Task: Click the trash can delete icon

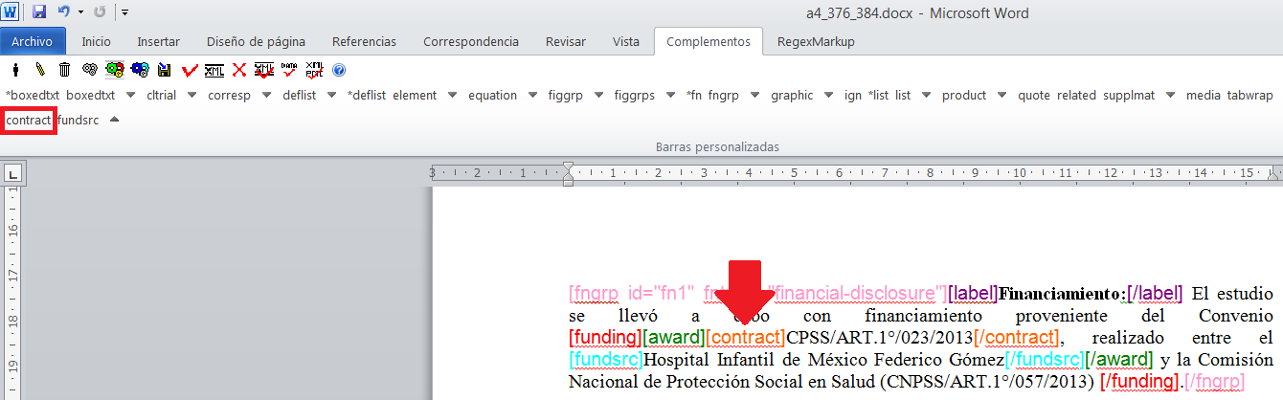Action: coord(64,70)
